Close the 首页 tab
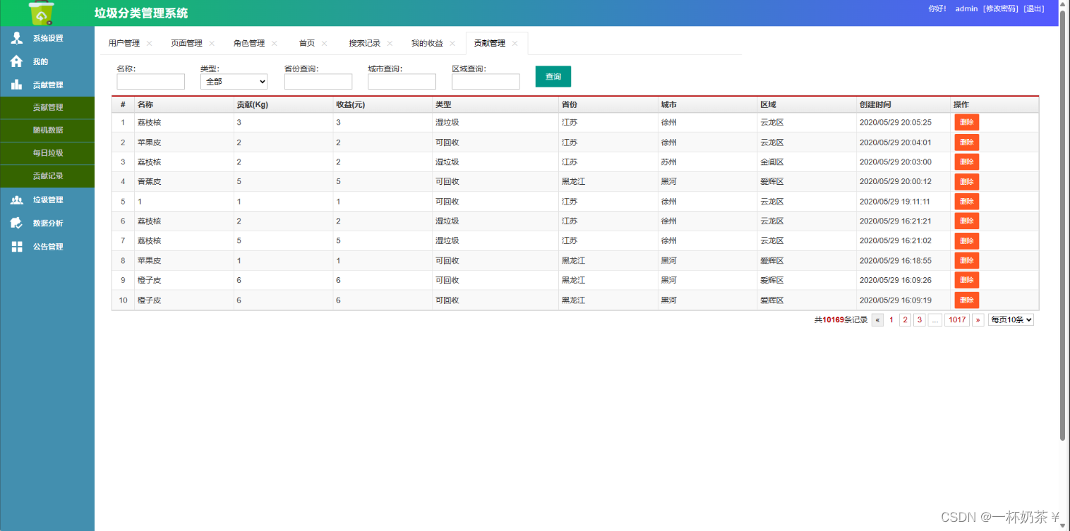1070x531 pixels. pos(324,44)
